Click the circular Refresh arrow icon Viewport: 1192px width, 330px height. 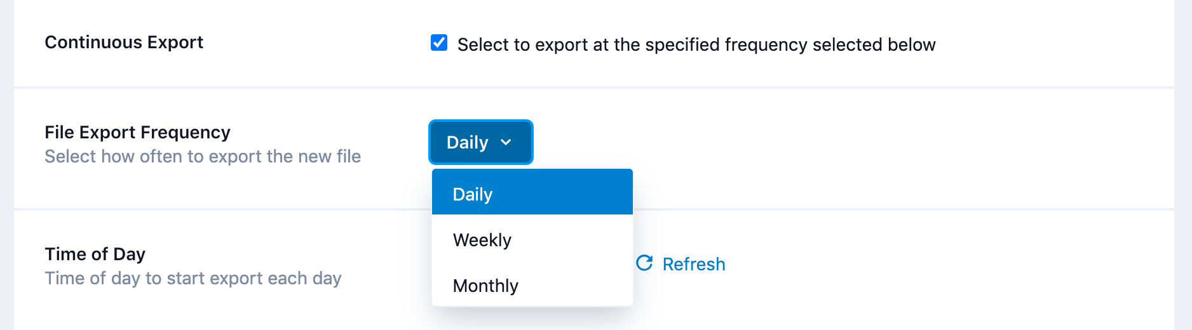coord(644,263)
